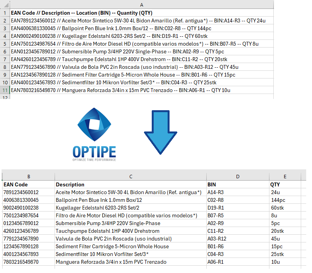
Task: Click BIN cell C11-R2 in column D
Action: click(x=238, y=231)
